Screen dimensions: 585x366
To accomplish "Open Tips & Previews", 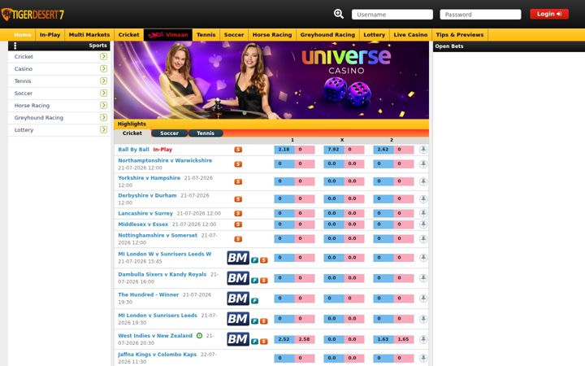I will point(460,35).
